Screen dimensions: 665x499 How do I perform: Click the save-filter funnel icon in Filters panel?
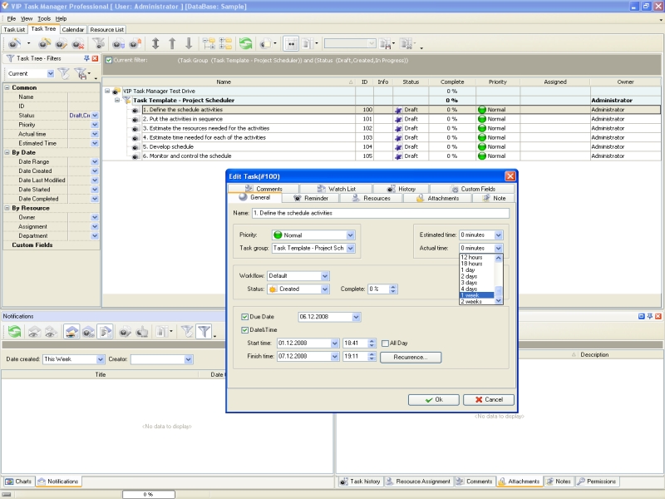[x=81, y=73]
